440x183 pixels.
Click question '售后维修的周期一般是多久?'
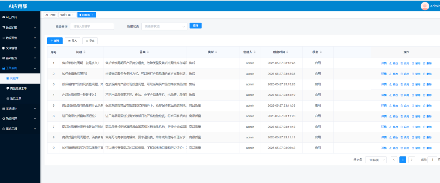81,63
